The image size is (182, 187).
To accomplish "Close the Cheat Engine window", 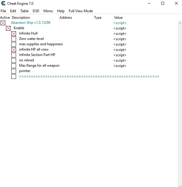I will tap(176, 3).
